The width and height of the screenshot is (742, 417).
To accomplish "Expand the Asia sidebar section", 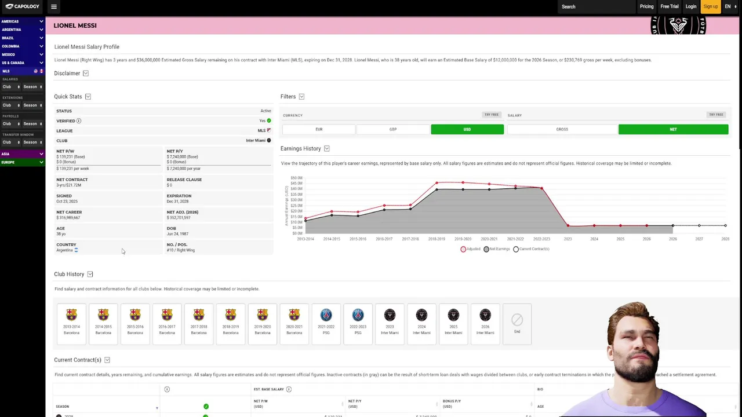I will 23,154.
